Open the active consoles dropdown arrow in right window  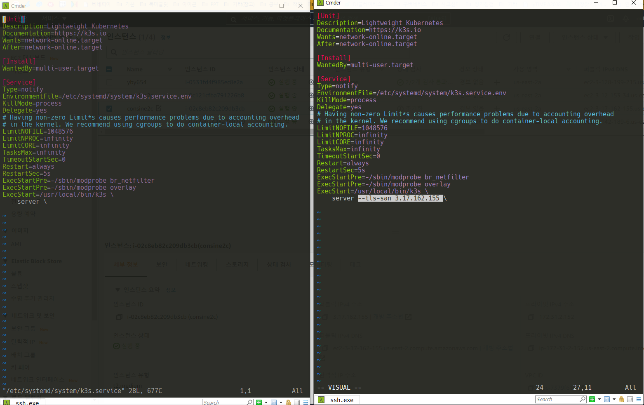click(614, 399)
